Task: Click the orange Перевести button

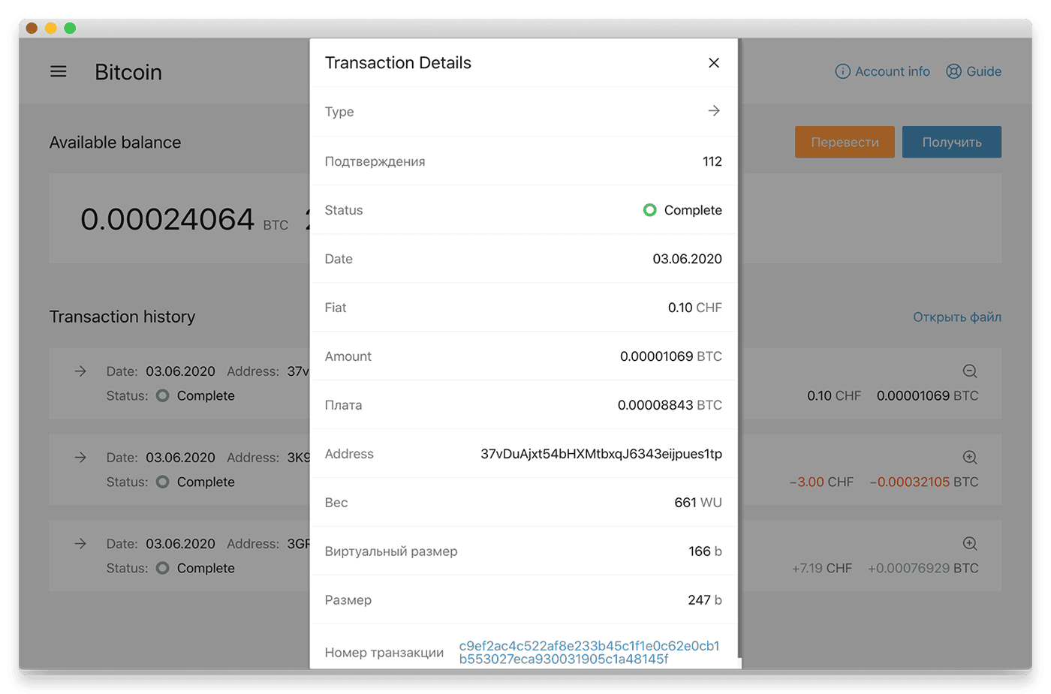Action: [x=845, y=142]
